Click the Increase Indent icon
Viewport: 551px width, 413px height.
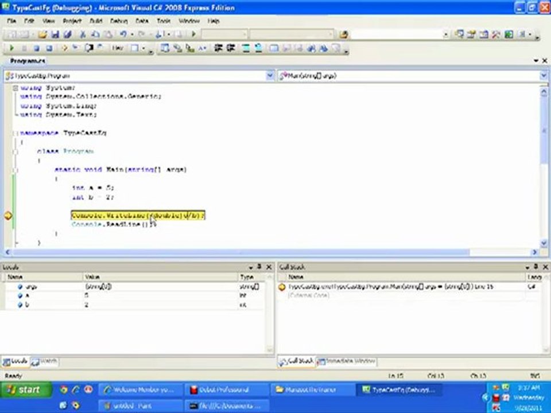(231, 48)
